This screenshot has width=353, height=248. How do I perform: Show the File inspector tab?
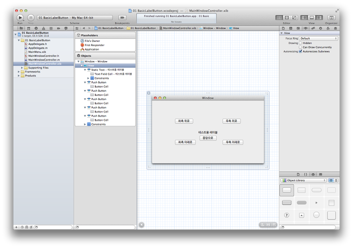284,28
